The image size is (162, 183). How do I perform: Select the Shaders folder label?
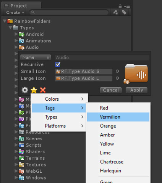(x=35, y=152)
